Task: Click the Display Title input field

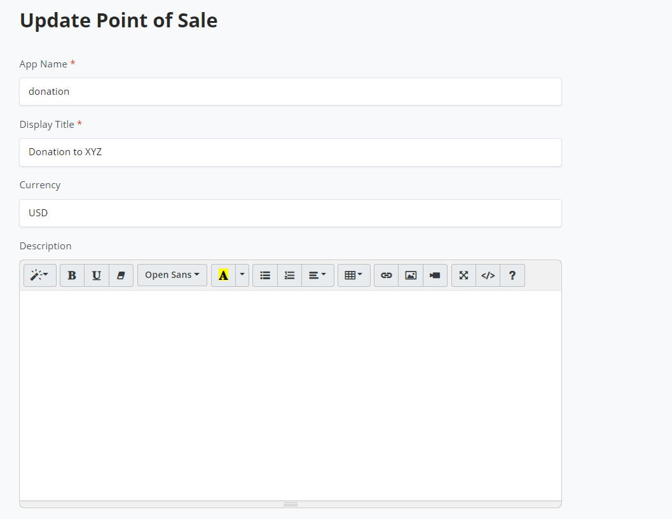Action: pyautogui.click(x=291, y=152)
